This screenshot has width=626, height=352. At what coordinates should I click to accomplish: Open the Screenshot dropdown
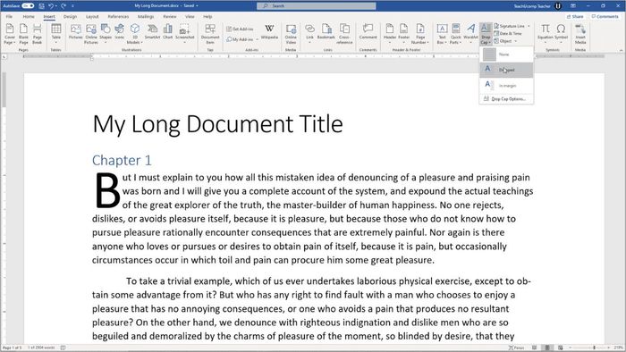tap(184, 33)
